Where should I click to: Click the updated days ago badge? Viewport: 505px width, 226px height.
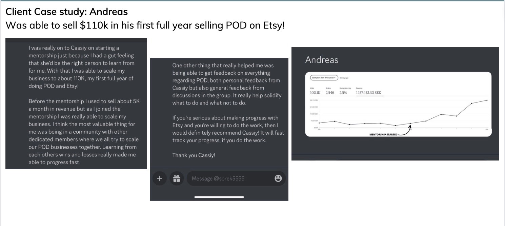pyautogui.click(x=344, y=78)
